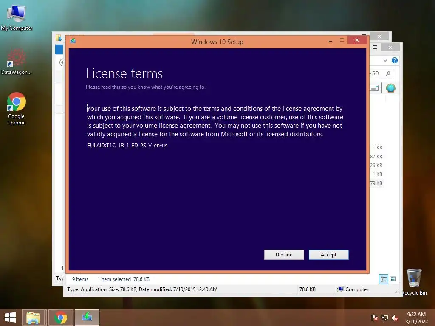Click '1 item selected 78.6 KB' status text
435x326 pixels.
coord(123,279)
